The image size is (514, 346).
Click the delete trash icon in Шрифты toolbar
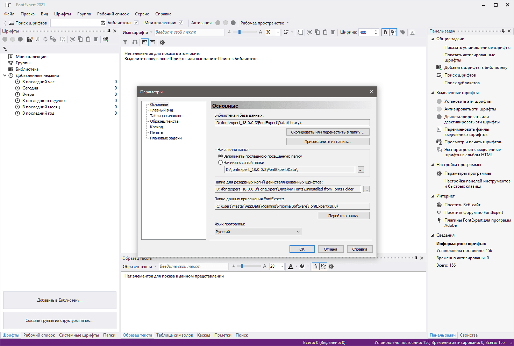pyautogui.click(x=96, y=39)
